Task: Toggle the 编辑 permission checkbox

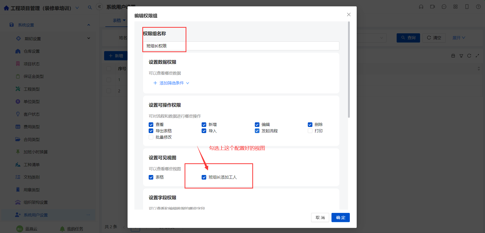Action: [257, 125]
